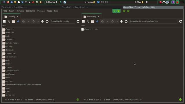Open the Bookmarks menu
Screen dimensions: 185x104
coord(30,11)
